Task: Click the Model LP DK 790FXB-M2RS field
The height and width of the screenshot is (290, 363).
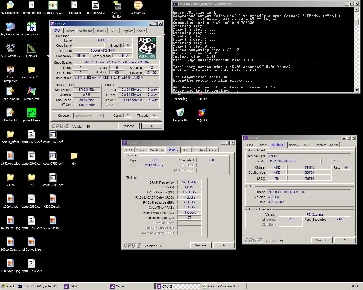Action: tap(294, 161)
